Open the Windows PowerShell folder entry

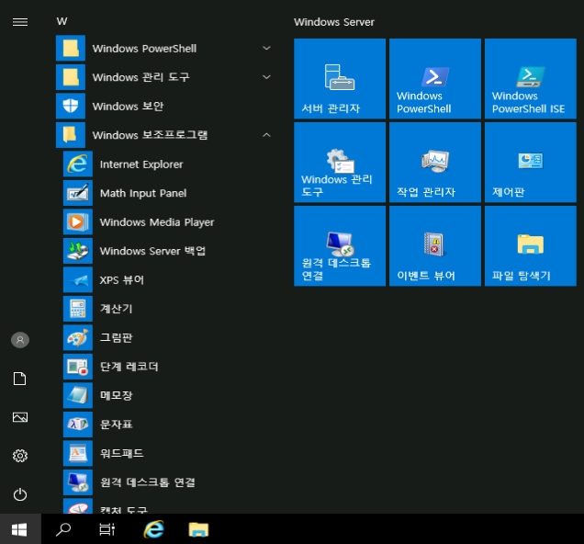click(x=164, y=48)
